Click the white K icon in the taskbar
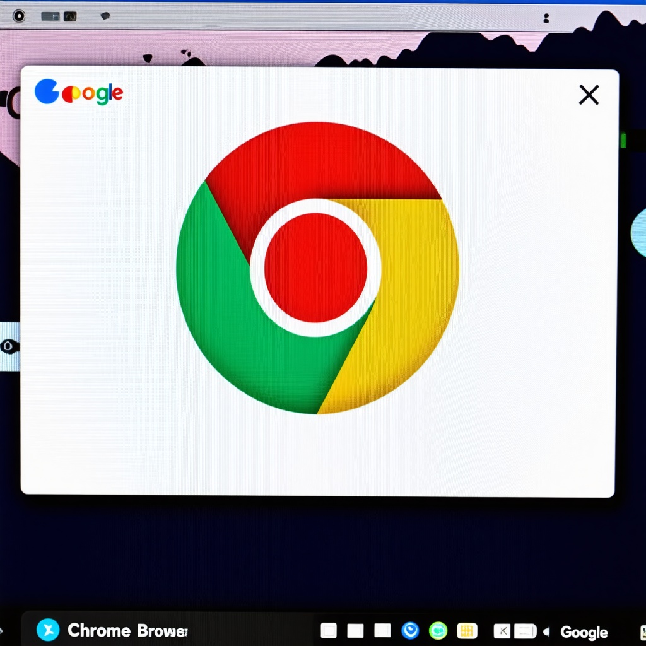 click(502, 631)
